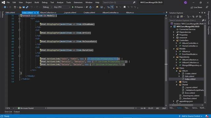Click the Open File folder icon
Viewport: 211px width, 118px height.
(x=20, y=7)
